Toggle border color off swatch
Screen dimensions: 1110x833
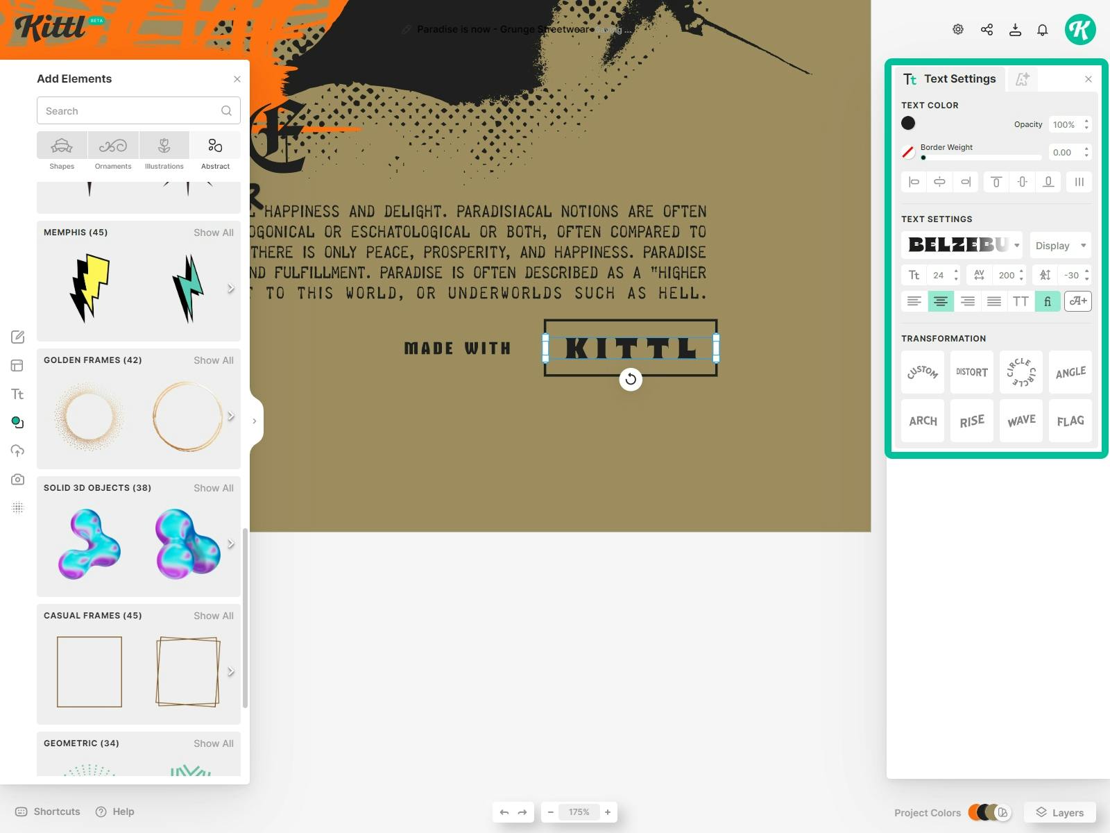tap(908, 152)
